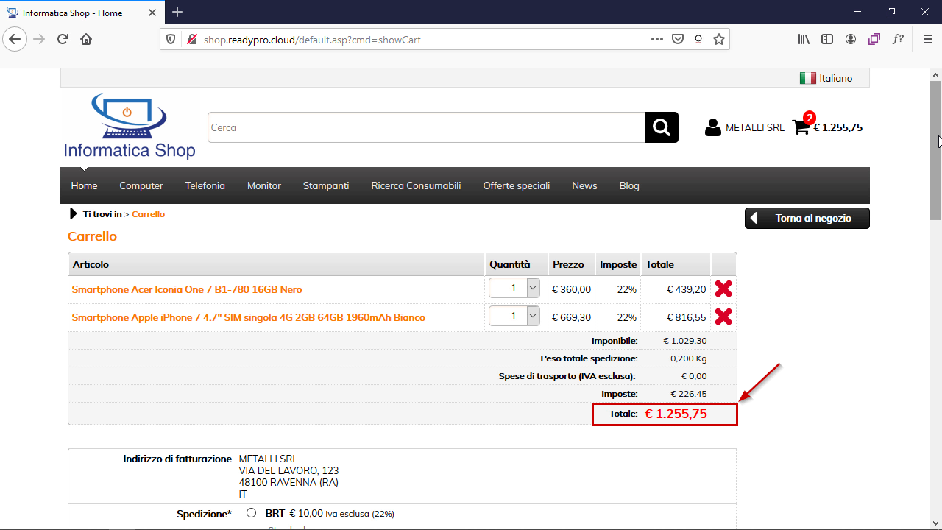Click the Torna al negozio button
This screenshot has height=530, width=942.
click(x=807, y=219)
